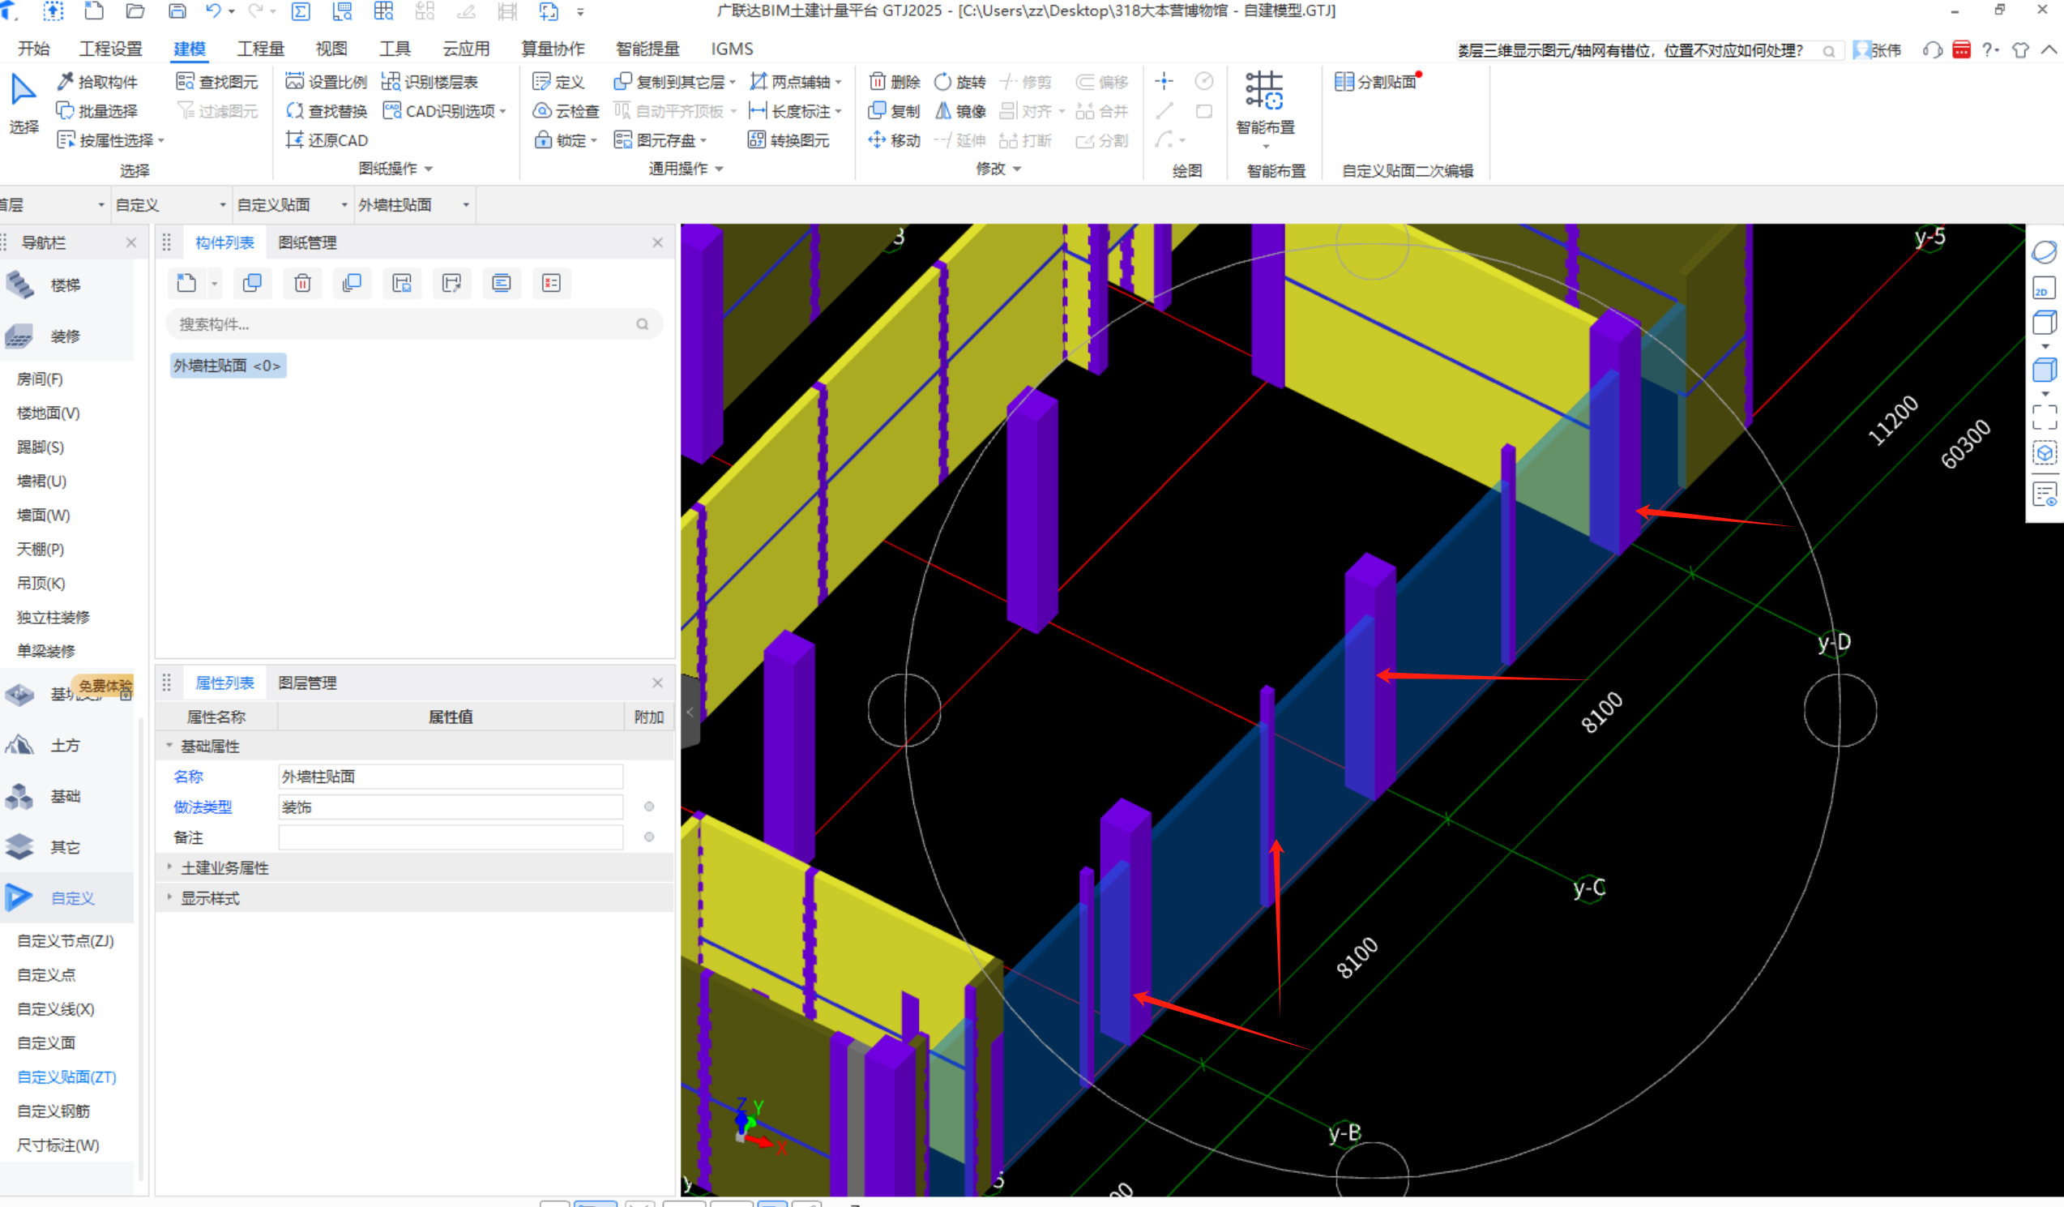Click new component icon in 构件列表
Screen dimensions: 2064x1207
(x=186, y=283)
